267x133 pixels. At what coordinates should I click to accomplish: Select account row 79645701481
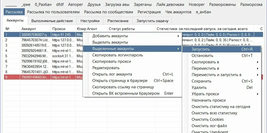35,72
